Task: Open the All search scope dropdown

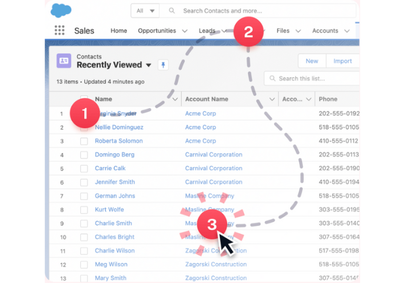Action: coord(145,11)
